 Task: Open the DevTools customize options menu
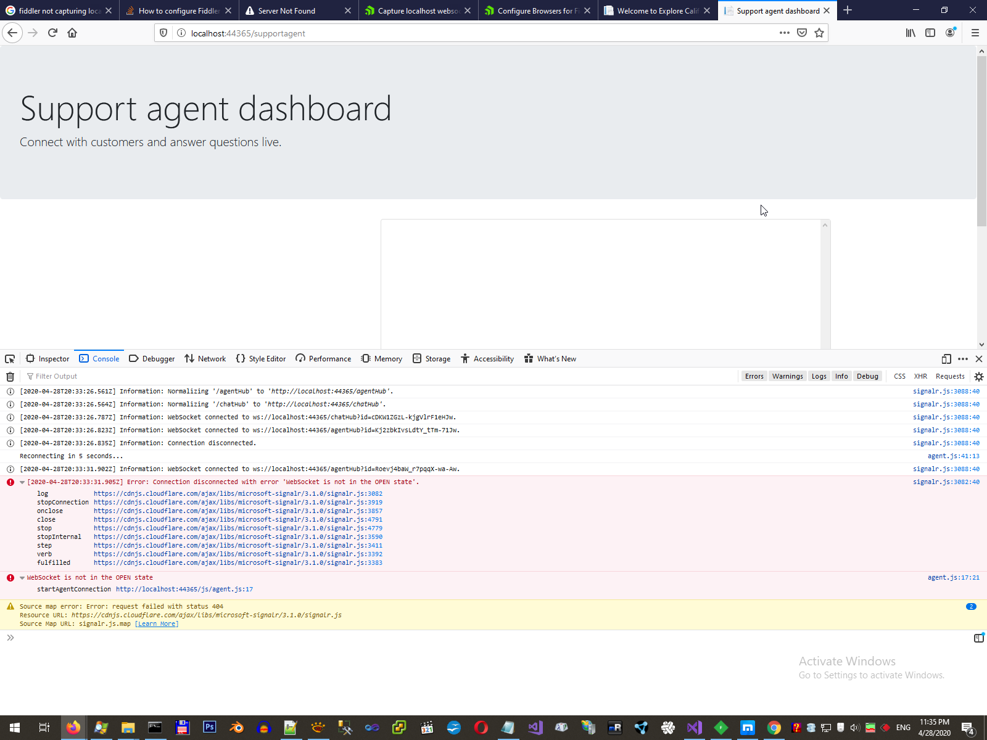tap(963, 359)
